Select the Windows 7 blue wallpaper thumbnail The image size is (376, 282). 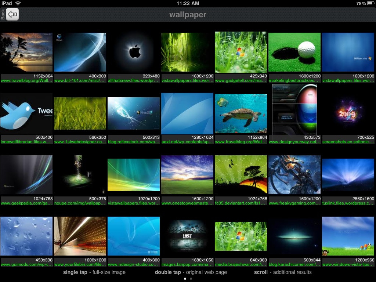(x=134, y=113)
